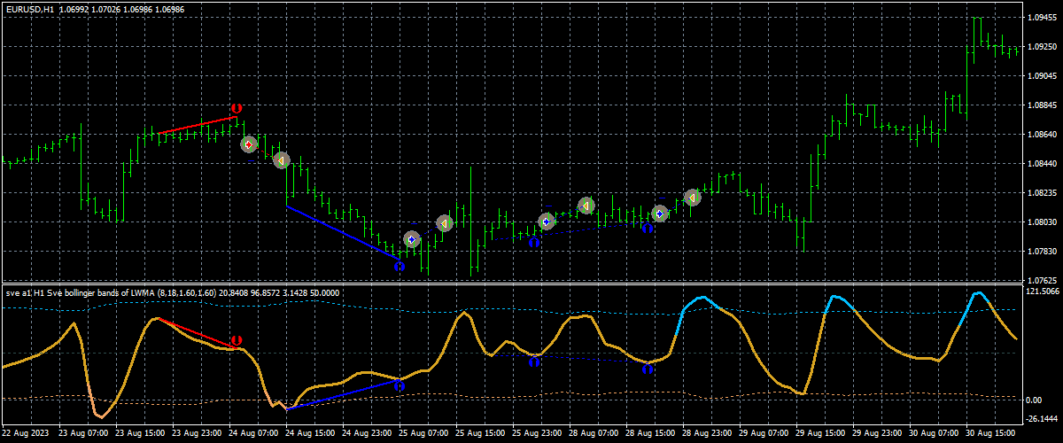This screenshot has width=1063, height=443.
Task: Click the yellow arrow marker nearest the red sell arrow
Action: [281, 160]
